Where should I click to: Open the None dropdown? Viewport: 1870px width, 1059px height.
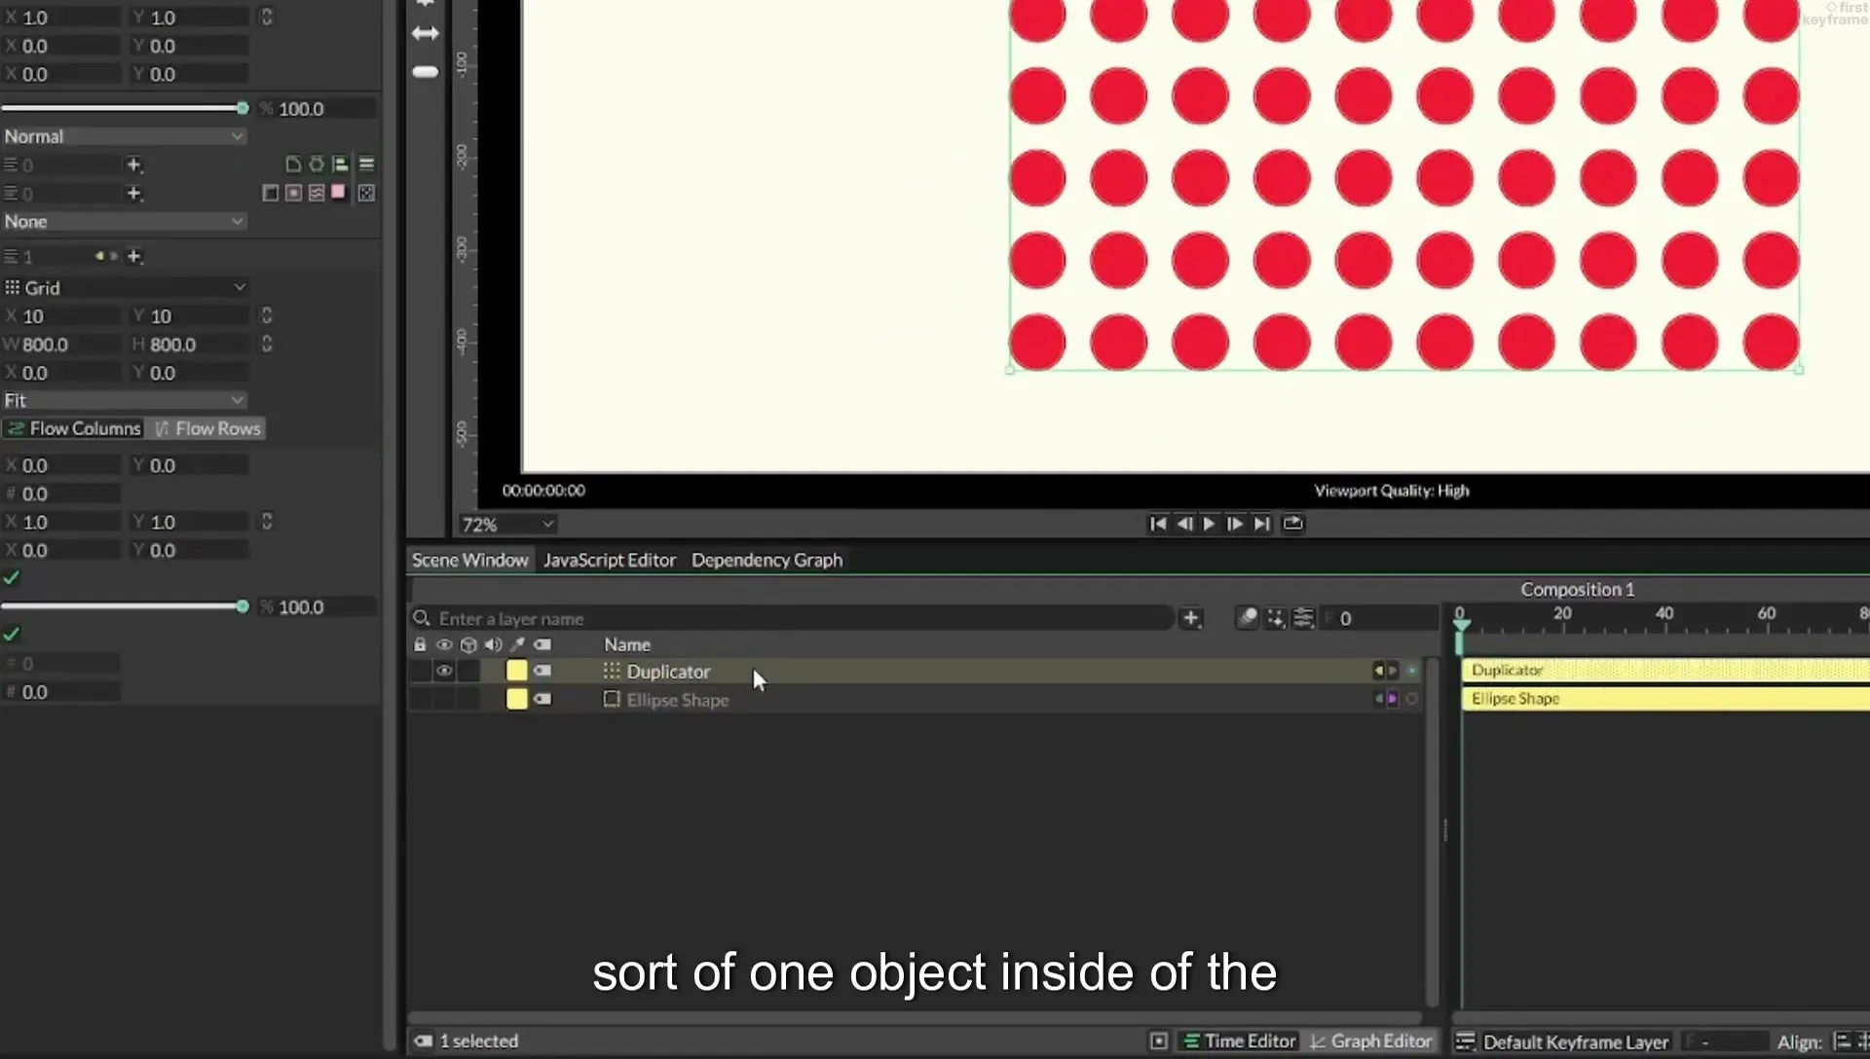[x=124, y=221]
